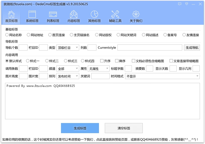This screenshot has height=144, width=205.
Task: Open the 关于我们 flower icon tab
Action: tap(136, 16)
